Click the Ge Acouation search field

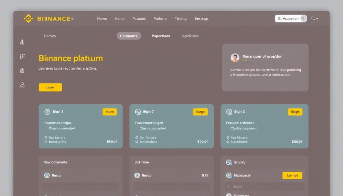(x=291, y=18)
